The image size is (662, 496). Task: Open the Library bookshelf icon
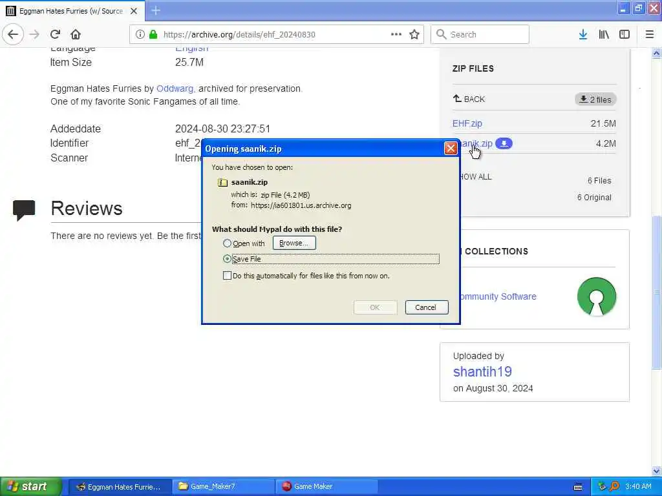click(604, 34)
